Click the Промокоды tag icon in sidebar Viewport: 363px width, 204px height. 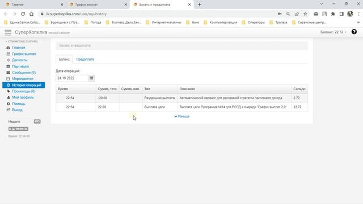click(9, 91)
